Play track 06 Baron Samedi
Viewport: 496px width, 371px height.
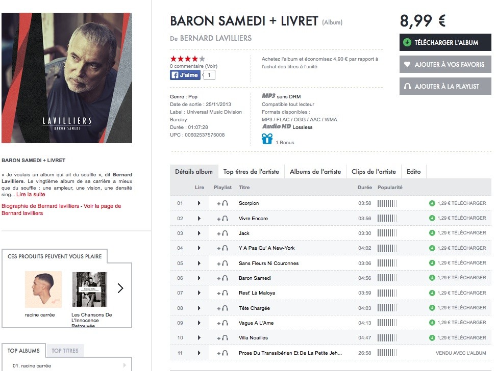199,278
